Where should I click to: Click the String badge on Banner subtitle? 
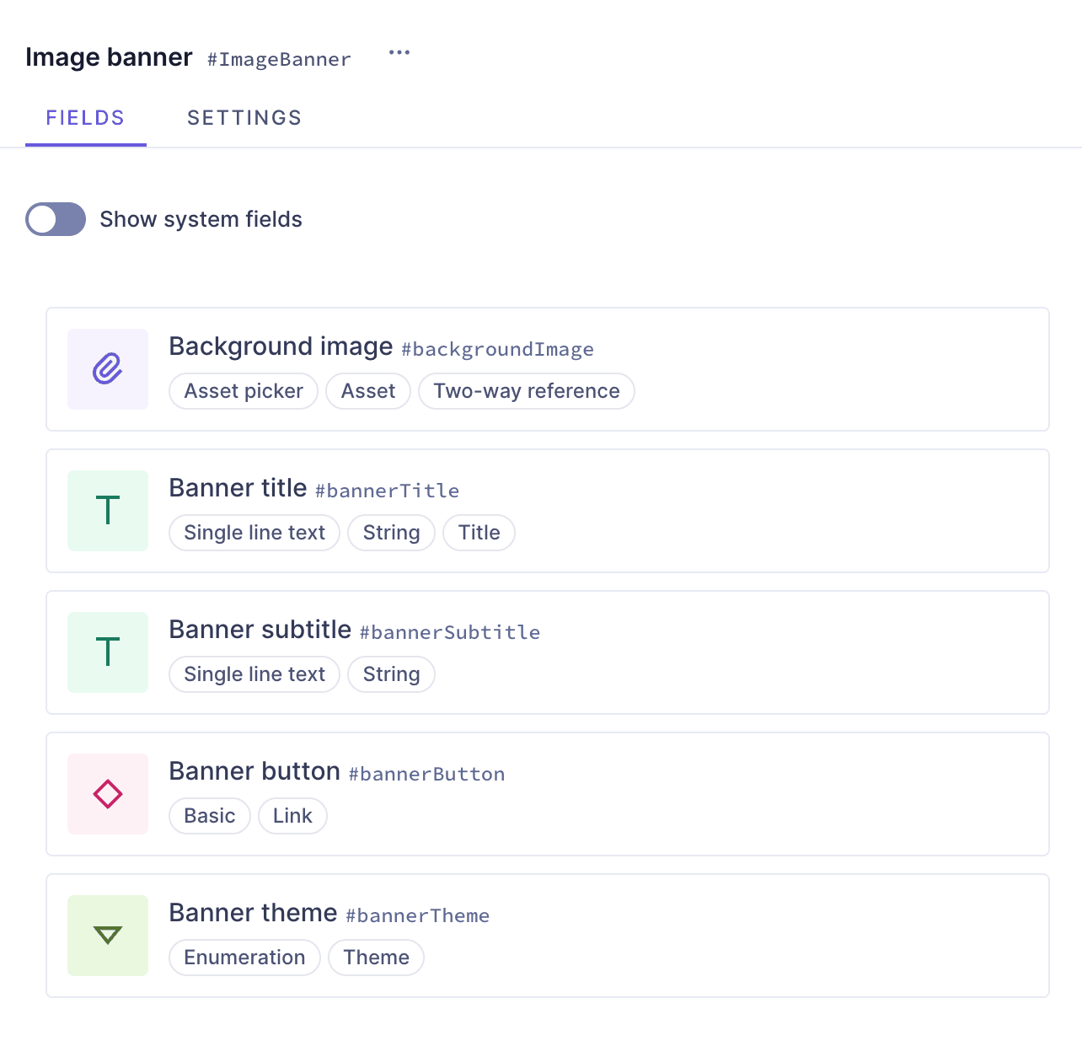[x=391, y=674]
